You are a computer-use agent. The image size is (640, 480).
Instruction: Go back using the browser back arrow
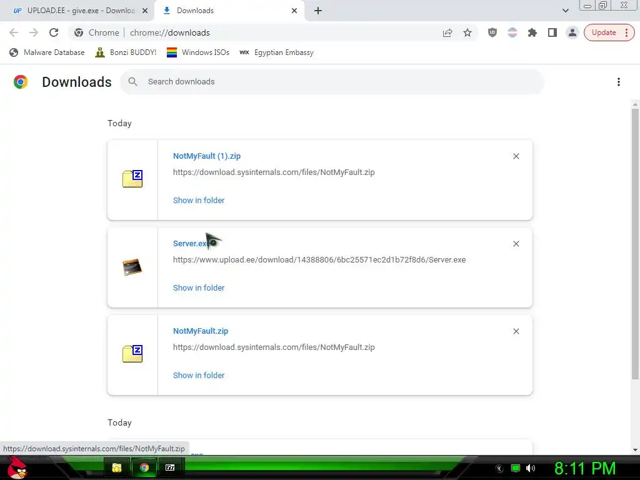tap(14, 32)
